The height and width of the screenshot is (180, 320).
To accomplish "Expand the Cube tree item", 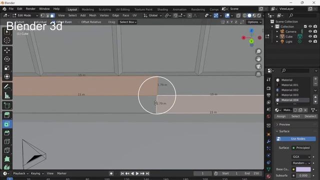I will tap(277, 36).
